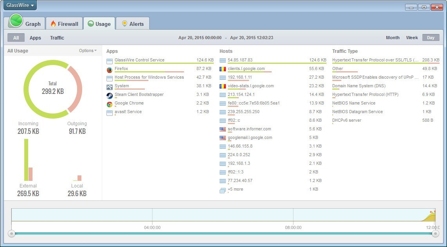Select the Traffic filter option
The height and width of the screenshot is (247, 447).
coord(57,38)
